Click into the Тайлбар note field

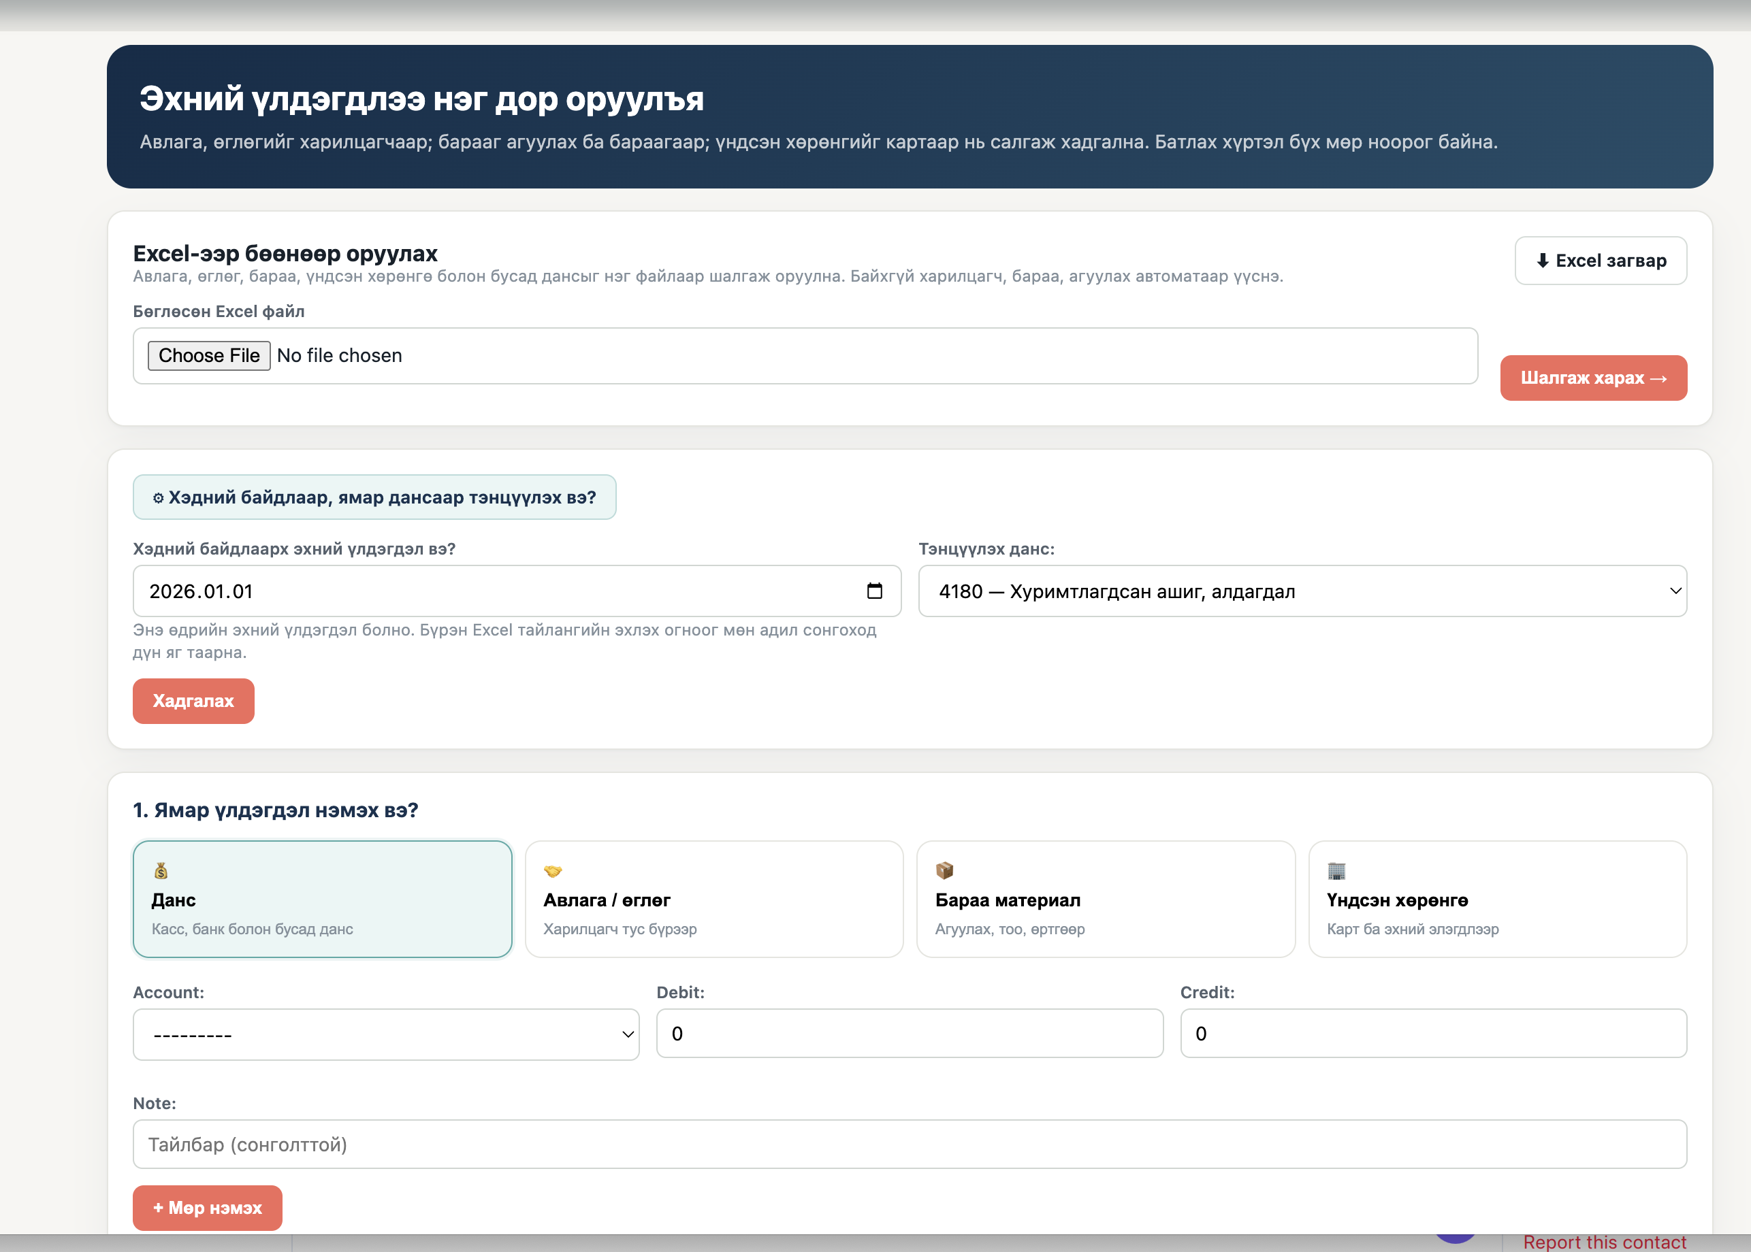point(910,1144)
